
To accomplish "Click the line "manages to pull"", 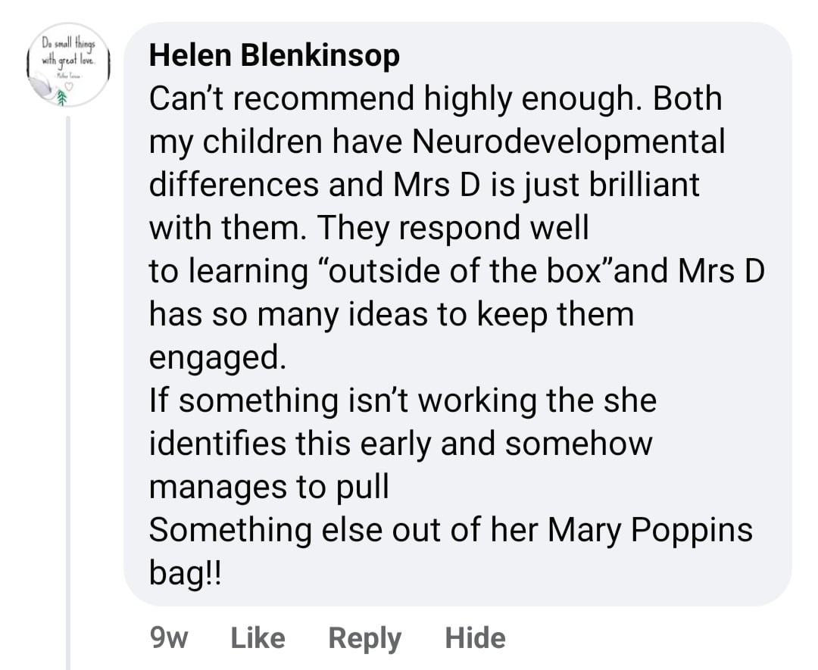I will 269,486.
